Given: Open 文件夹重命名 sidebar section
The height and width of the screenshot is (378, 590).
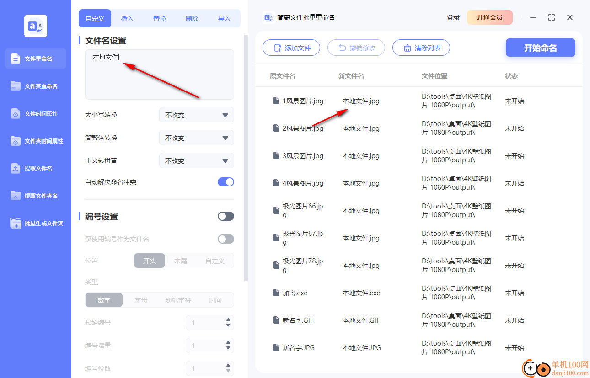Looking at the screenshot, I should point(36,86).
